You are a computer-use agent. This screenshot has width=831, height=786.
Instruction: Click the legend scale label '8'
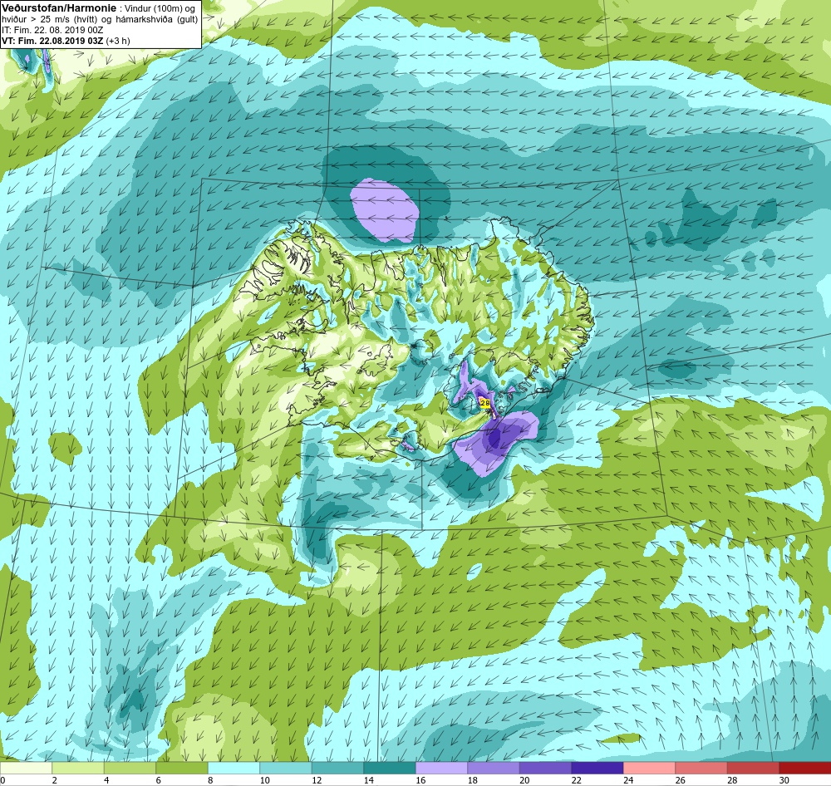coord(210,779)
